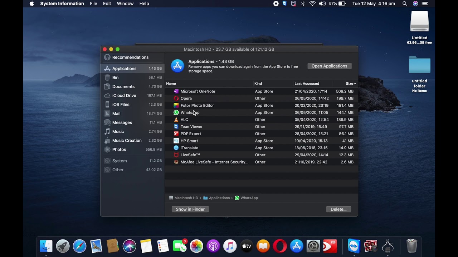458x257 pixels.
Task: Click the Microsoft OneNote app icon
Action: pos(176,91)
